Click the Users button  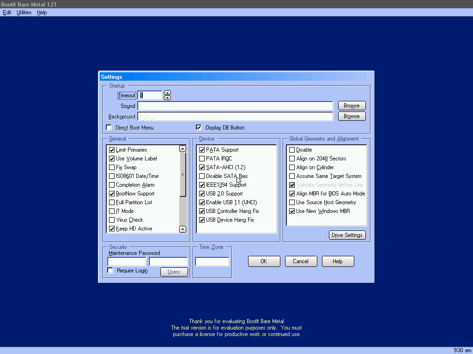tap(174, 272)
